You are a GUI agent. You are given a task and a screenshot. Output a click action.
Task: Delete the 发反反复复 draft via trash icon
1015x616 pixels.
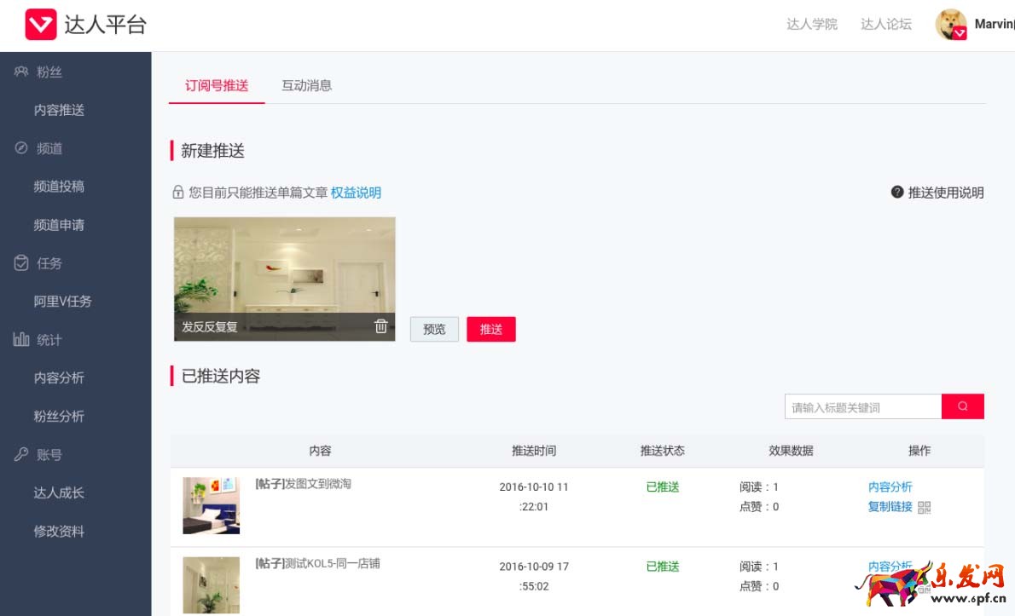tap(381, 325)
